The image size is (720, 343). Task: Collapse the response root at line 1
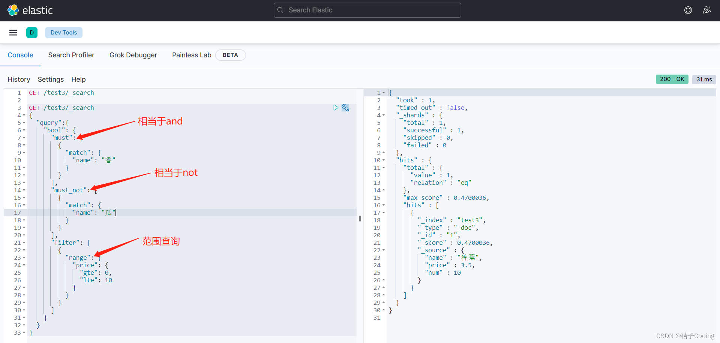[x=384, y=93]
